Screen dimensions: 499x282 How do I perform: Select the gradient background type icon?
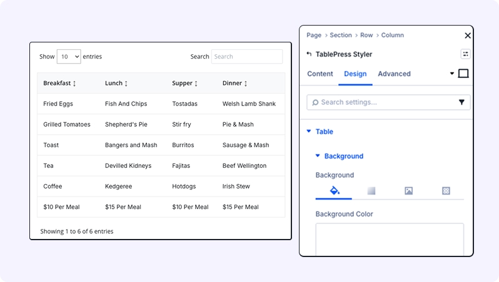[371, 191]
